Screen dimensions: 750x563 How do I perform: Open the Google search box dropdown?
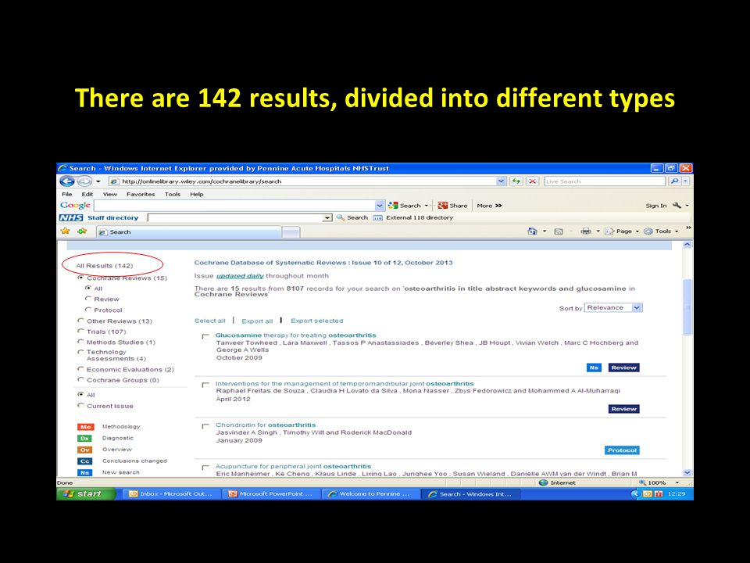[x=380, y=206]
